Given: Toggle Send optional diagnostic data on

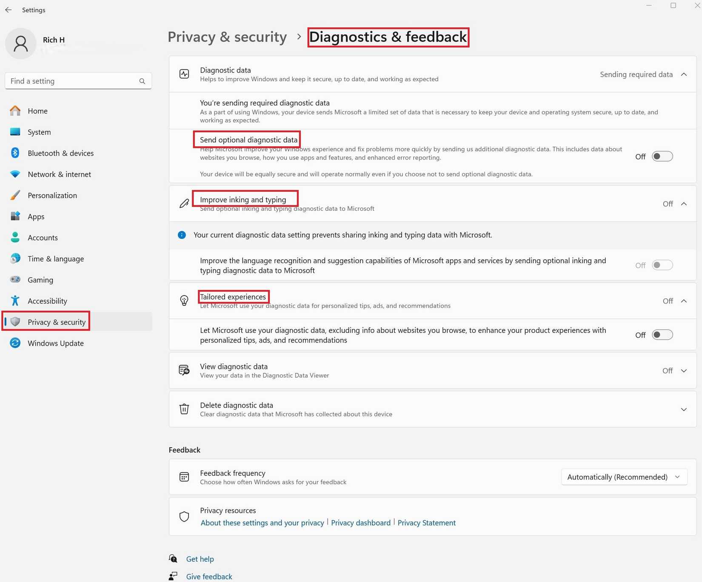Looking at the screenshot, I should pyautogui.click(x=662, y=156).
